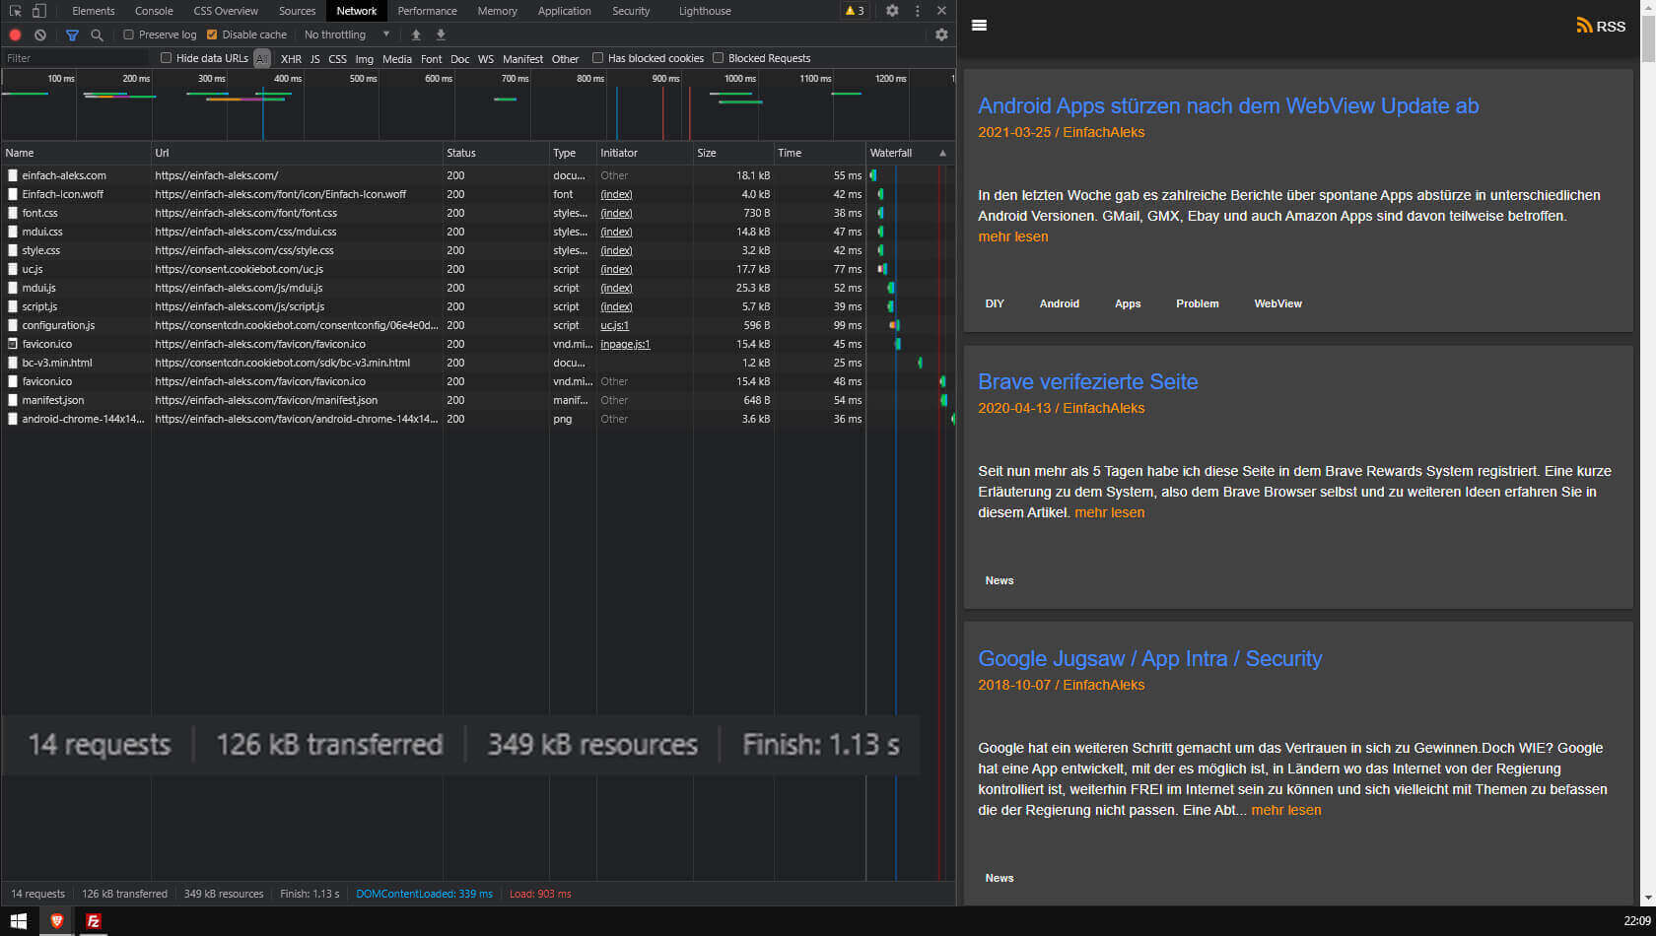Select the All filter type
The image size is (1656, 936).
pos(261,59)
